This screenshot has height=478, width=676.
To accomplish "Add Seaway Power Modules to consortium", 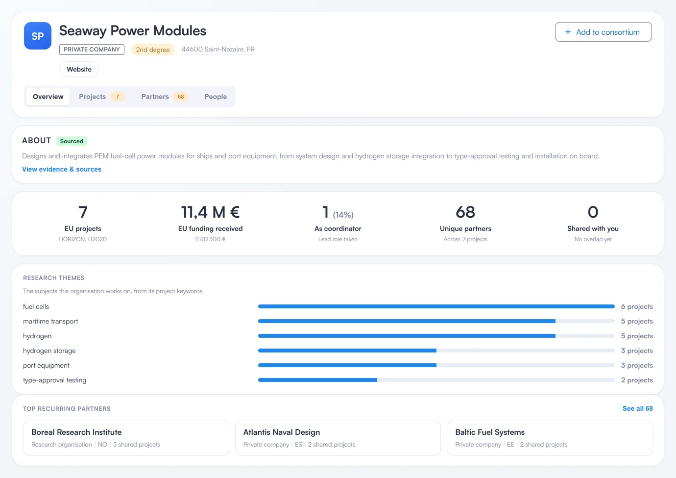I will point(603,32).
